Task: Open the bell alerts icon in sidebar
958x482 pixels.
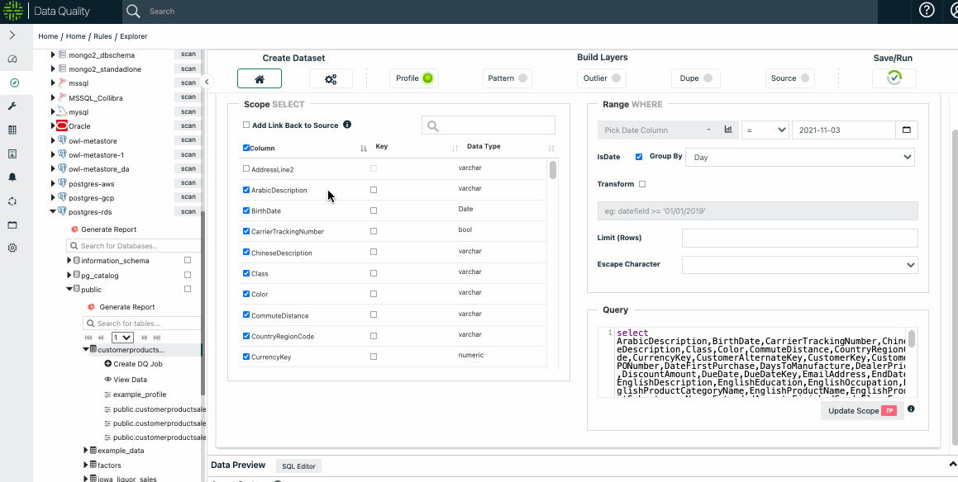Action: click(12, 177)
